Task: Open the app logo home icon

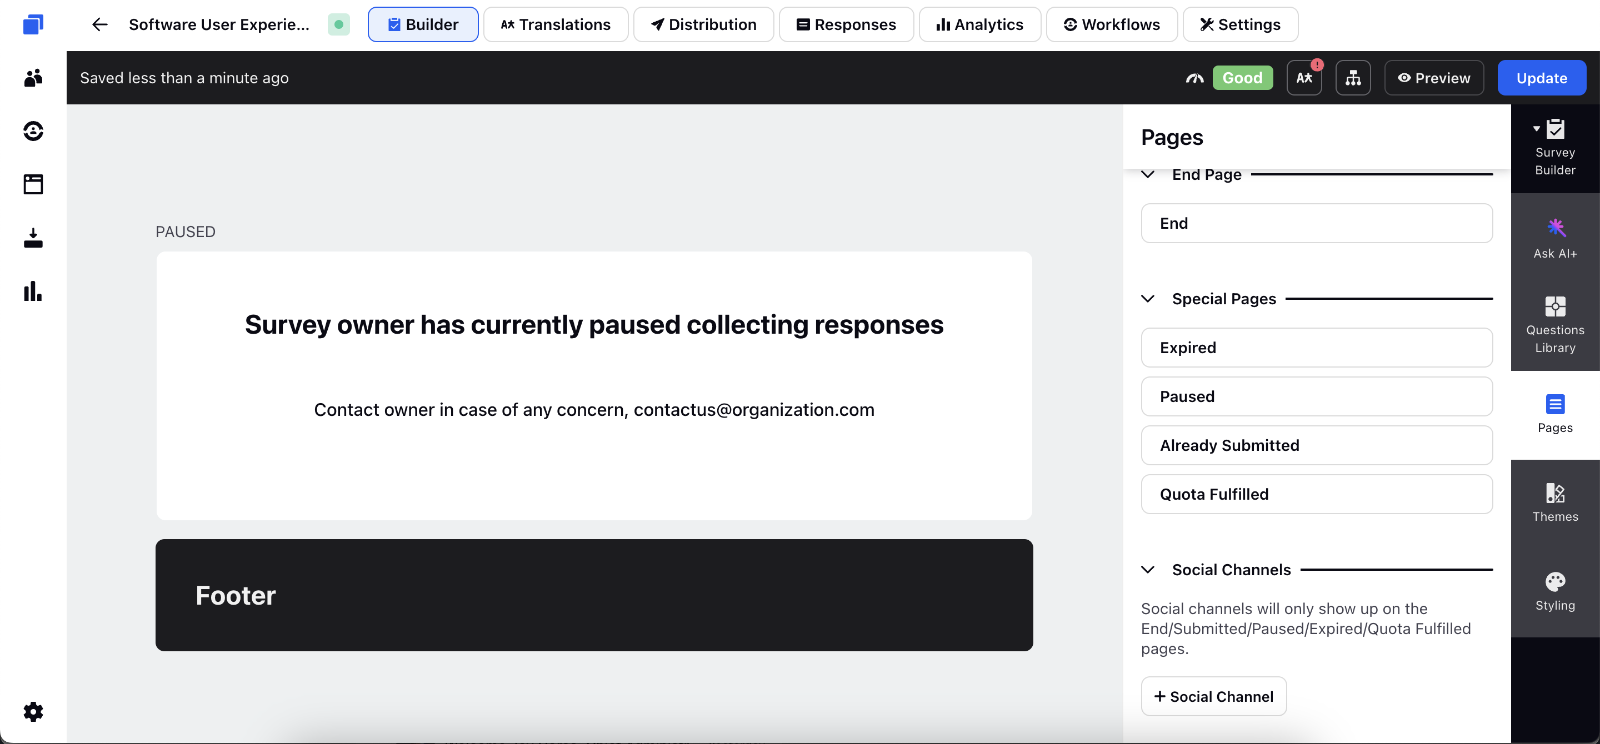Action: click(33, 25)
